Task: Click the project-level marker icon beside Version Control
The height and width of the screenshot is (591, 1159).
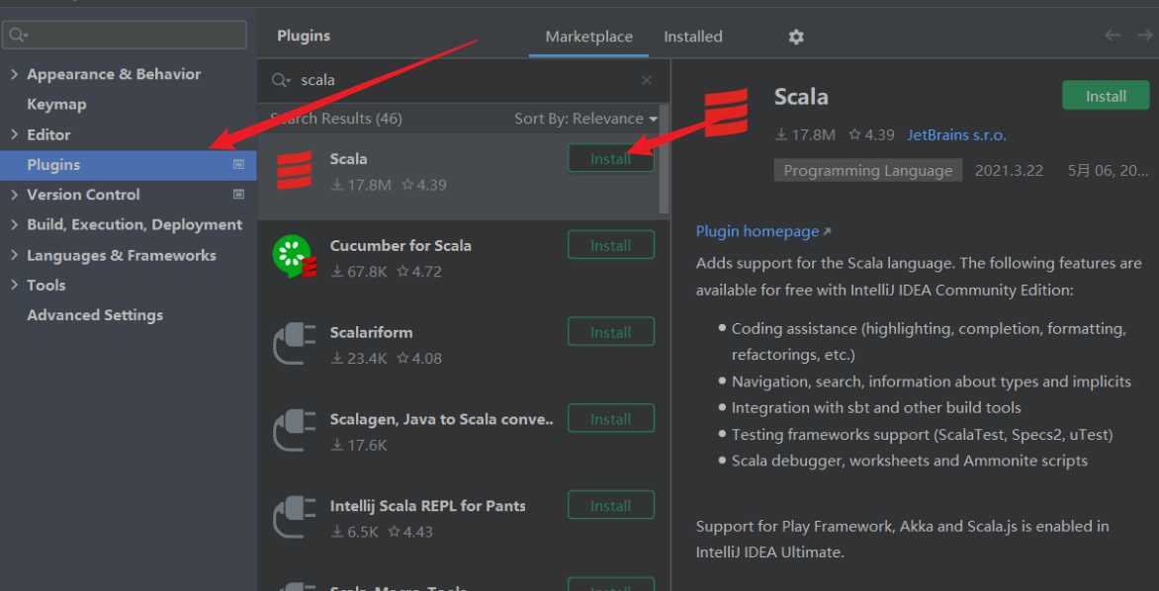Action: 238,195
